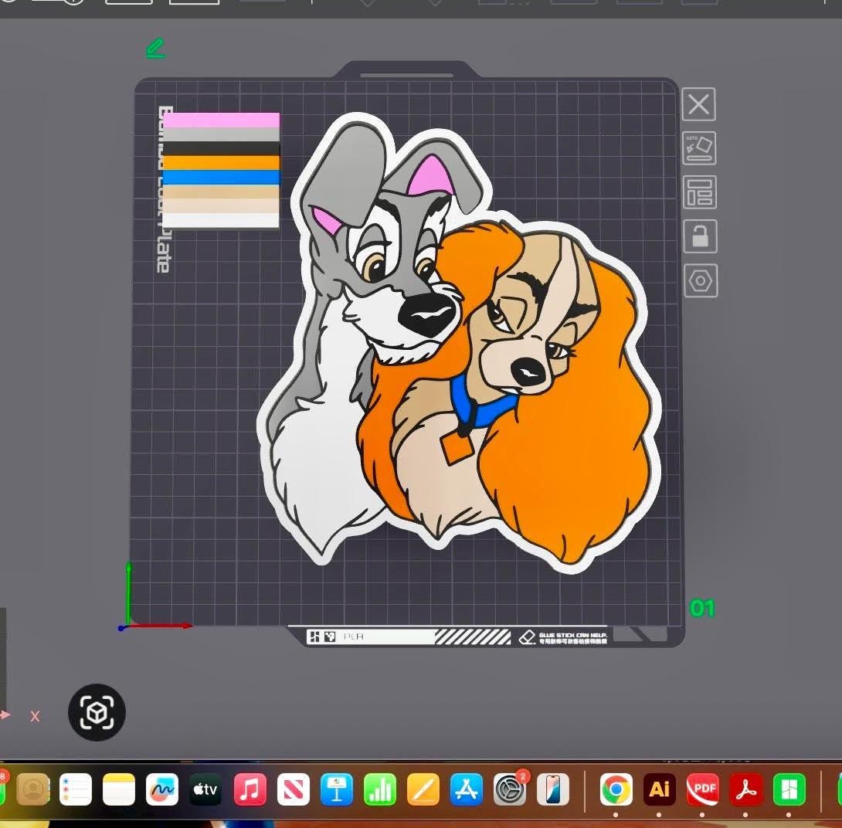Open Adobe Acrobat from the dock

pos(746,789)
